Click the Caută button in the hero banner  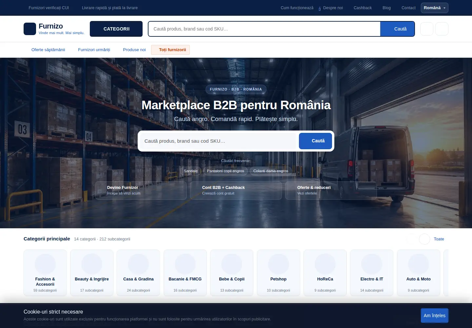point(315,141)
